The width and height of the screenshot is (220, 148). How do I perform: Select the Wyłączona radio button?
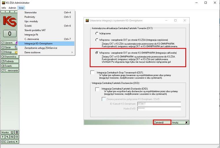[x=97, y=33]
